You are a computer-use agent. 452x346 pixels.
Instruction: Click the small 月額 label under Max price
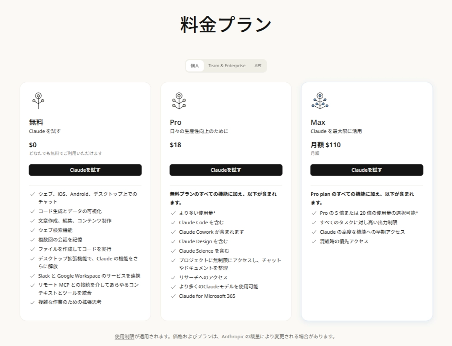pos(315,153)
